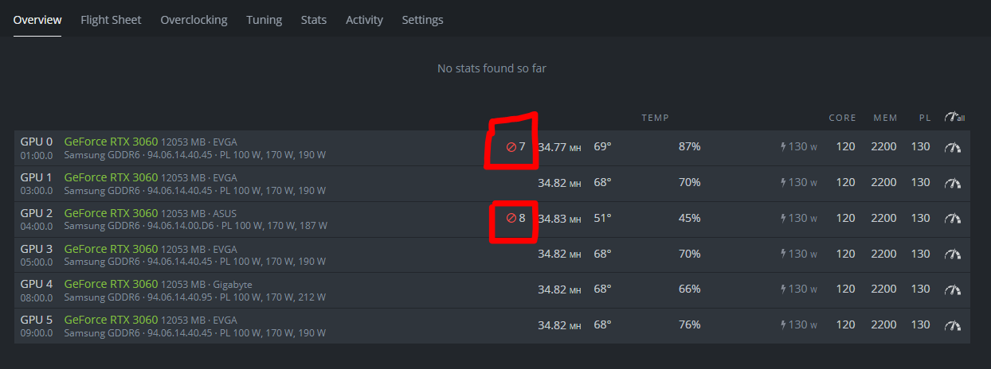This screenshot has height=369, width=991.
Task: Open the Stats tab
Action: click(x=314, y=20)
